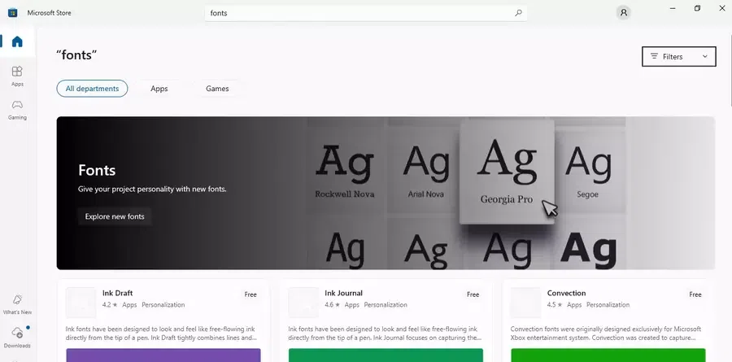Open the Convection app card title
The image size is (732, 362).
(x=566, y=293)
